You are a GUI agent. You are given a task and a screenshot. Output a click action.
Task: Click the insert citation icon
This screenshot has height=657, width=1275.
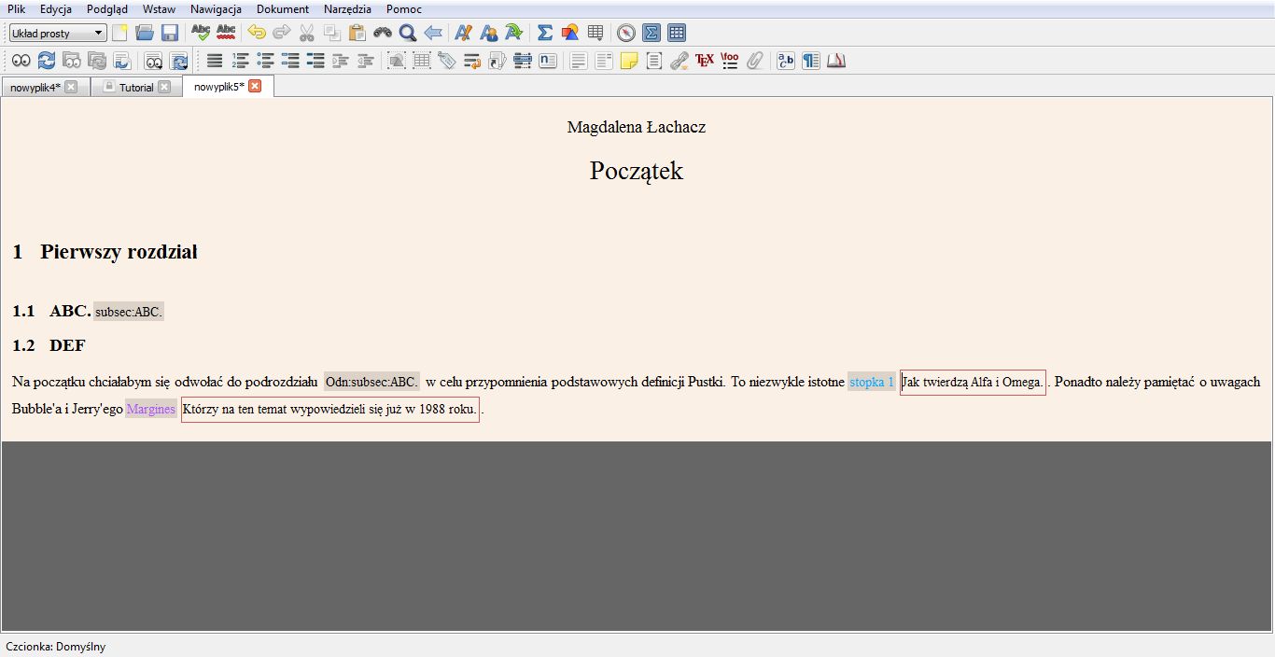click(497, 61)
